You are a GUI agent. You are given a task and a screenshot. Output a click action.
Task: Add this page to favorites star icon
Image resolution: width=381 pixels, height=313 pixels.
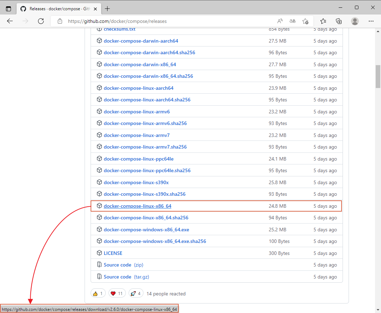point(306,21)
